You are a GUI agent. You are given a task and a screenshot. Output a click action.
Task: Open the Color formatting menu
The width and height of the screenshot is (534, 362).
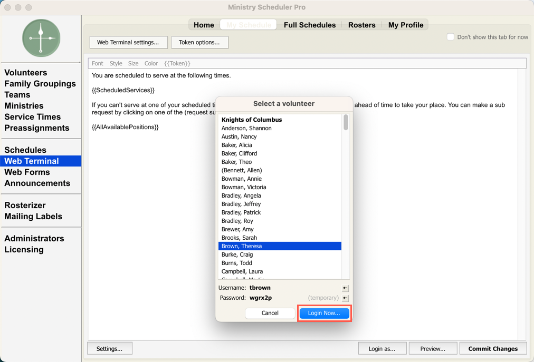tap(151, 63)
